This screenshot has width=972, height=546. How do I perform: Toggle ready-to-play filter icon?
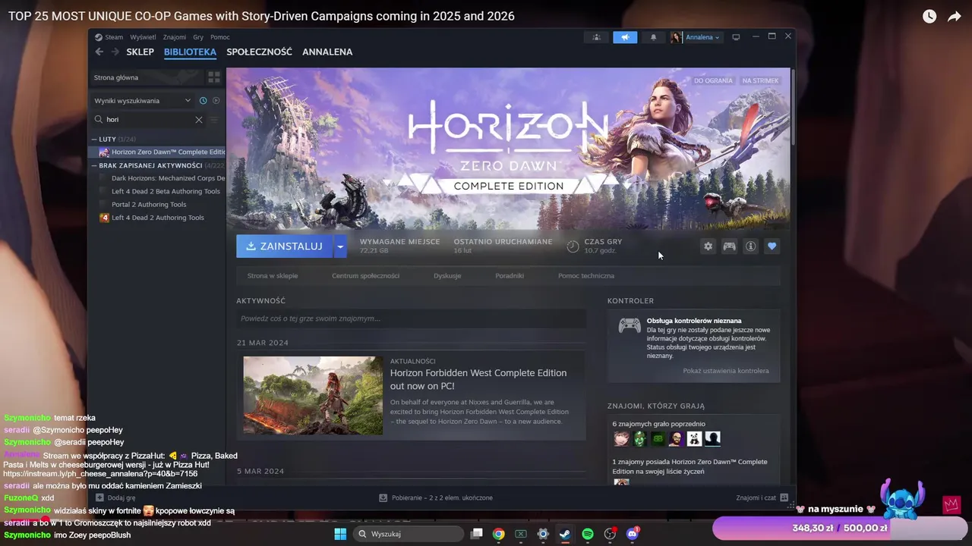coord(216,101)
